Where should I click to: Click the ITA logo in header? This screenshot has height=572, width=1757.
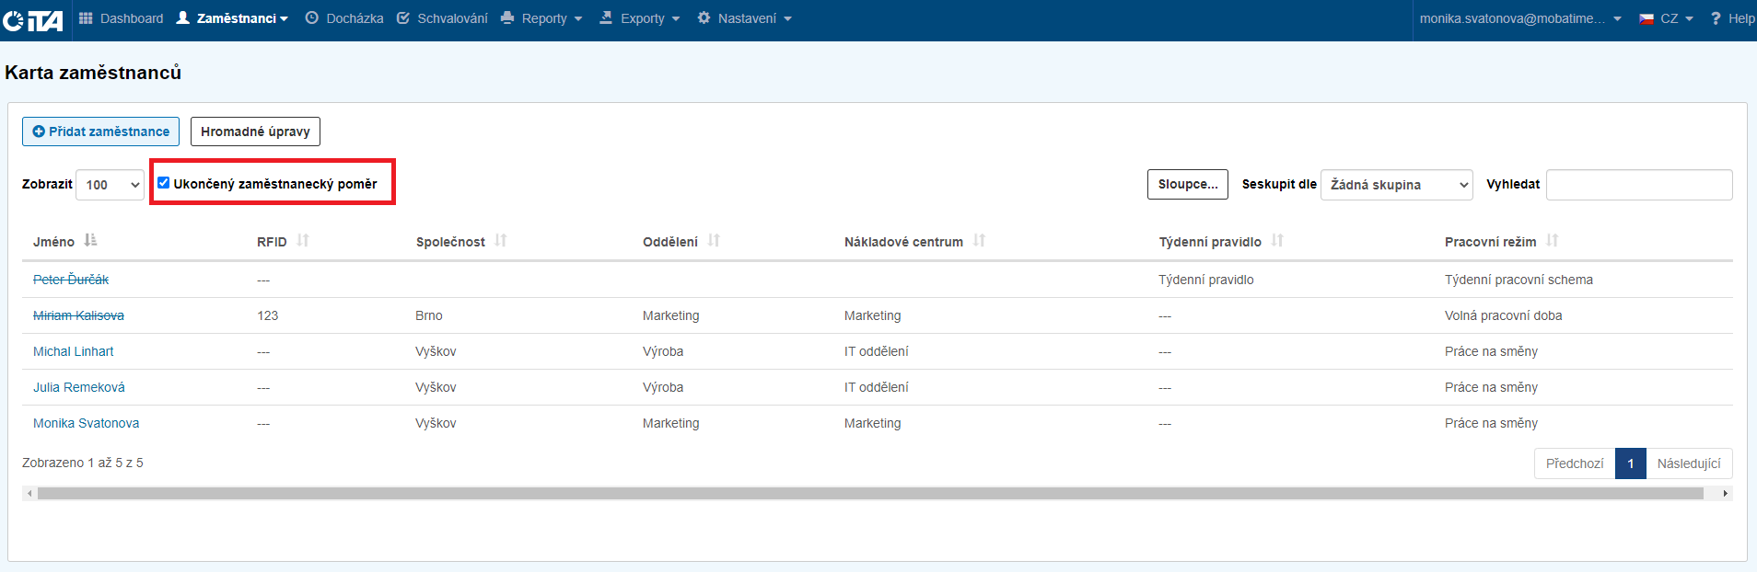pos(33,19)
